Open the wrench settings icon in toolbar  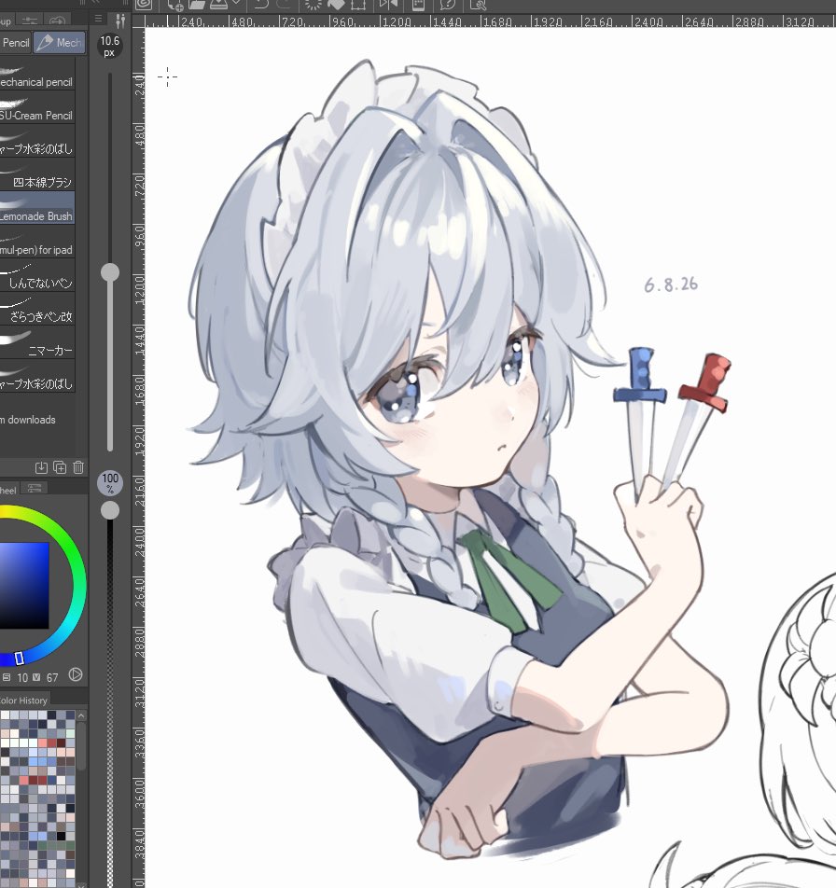coord(478,5)
